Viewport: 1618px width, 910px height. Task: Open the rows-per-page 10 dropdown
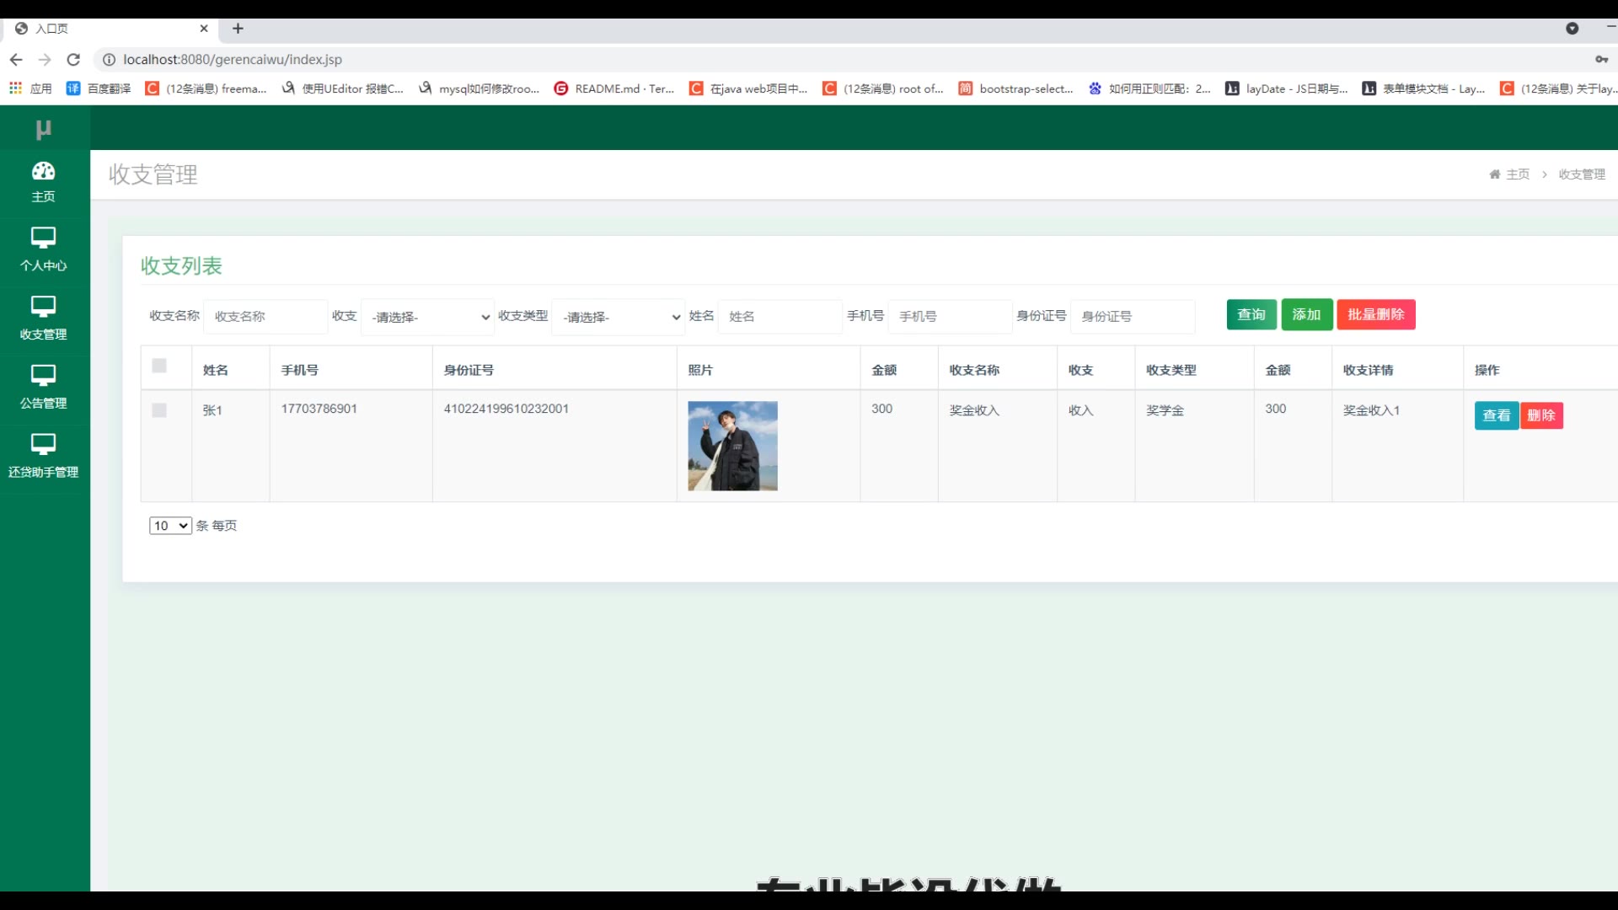pos(170,526)
